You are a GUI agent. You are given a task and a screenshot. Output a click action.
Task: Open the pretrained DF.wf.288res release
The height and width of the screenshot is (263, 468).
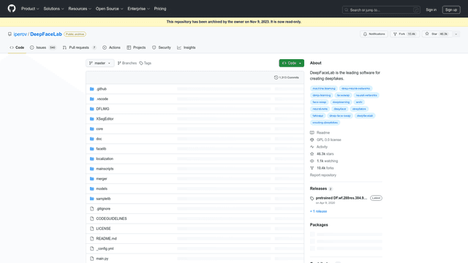point(341,198)
